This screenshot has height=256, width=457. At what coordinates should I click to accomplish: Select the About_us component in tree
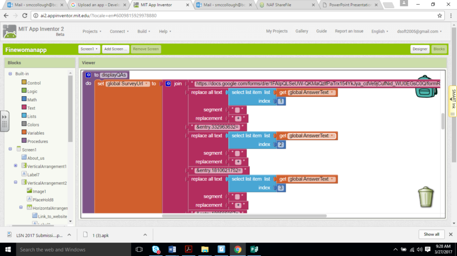point(36,158)
